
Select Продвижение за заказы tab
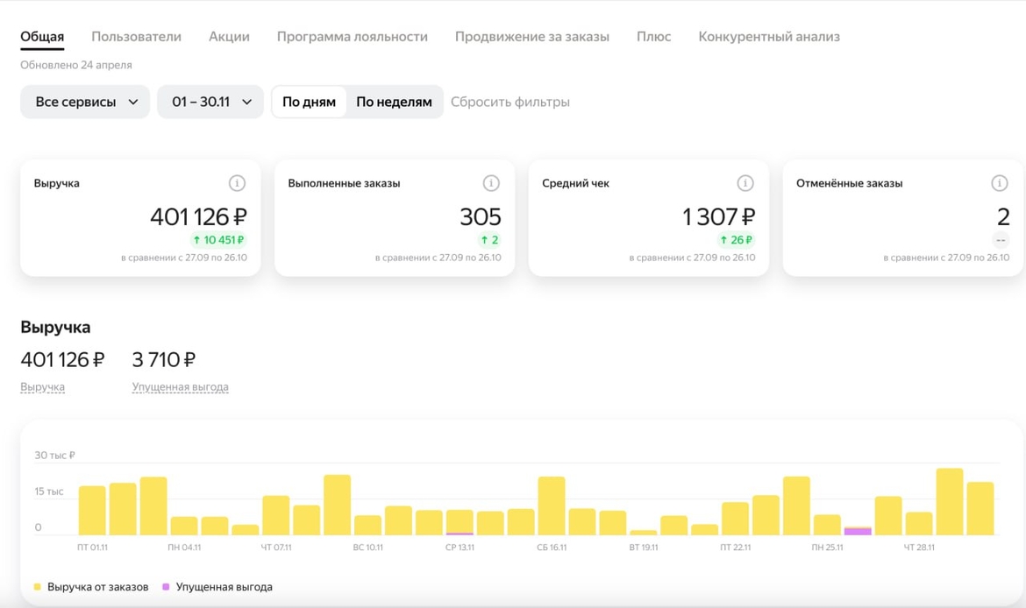[532, 37]
